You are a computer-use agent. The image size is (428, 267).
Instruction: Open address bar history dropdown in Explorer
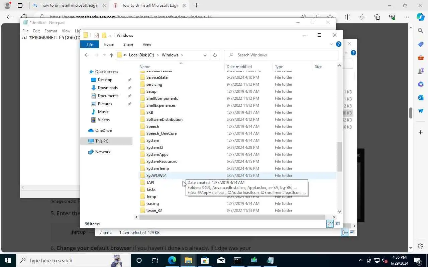point(205,55)
